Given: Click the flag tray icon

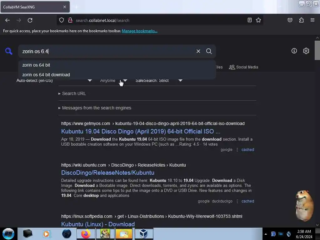Looking at the screenshot, I should 273,234.
